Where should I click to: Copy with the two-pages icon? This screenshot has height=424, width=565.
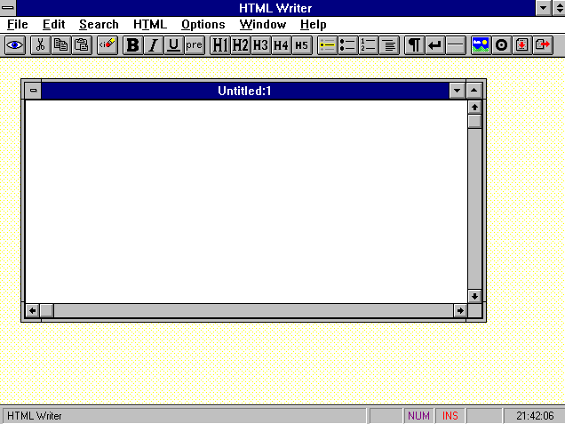61,45
